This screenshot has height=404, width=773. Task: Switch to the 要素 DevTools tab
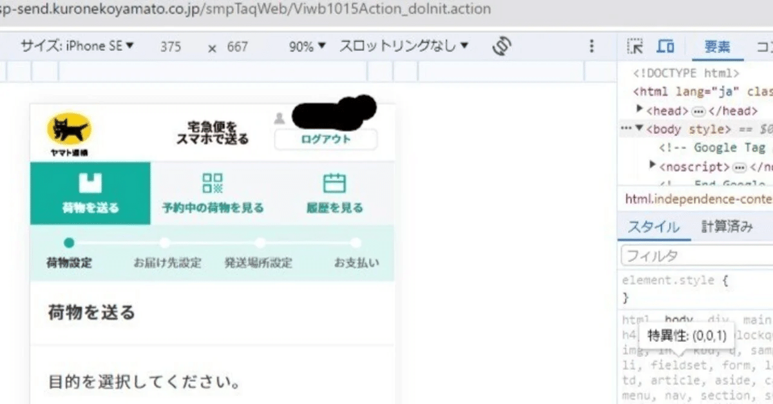[717, 47]
